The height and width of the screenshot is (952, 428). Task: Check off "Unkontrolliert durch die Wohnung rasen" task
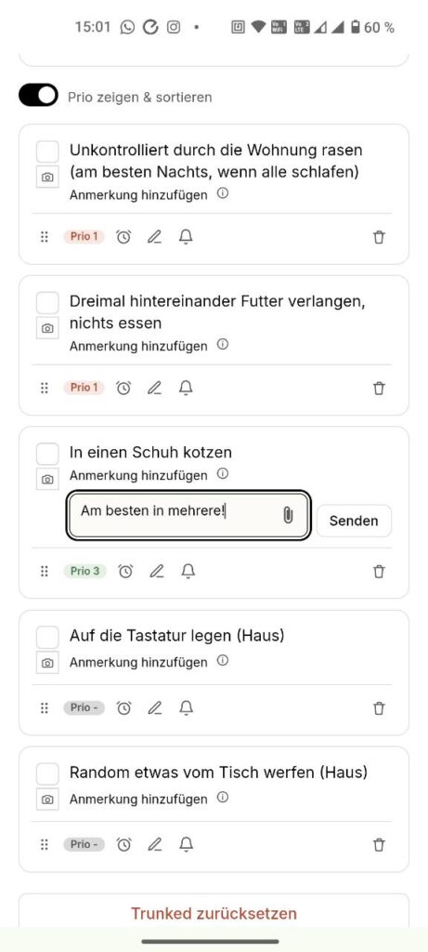pyautogui.click(x=47, y=152)
